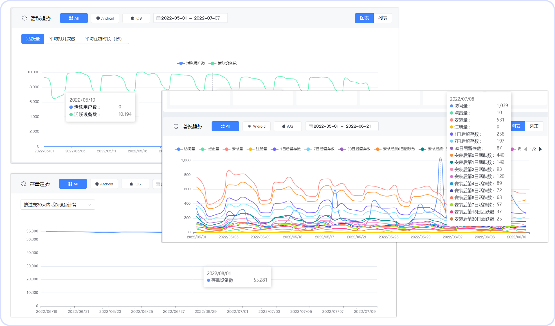The image size is (555, 326).
Task: Select Android filter in 活跃趋势 panel
Action: (x=106, y=18)
